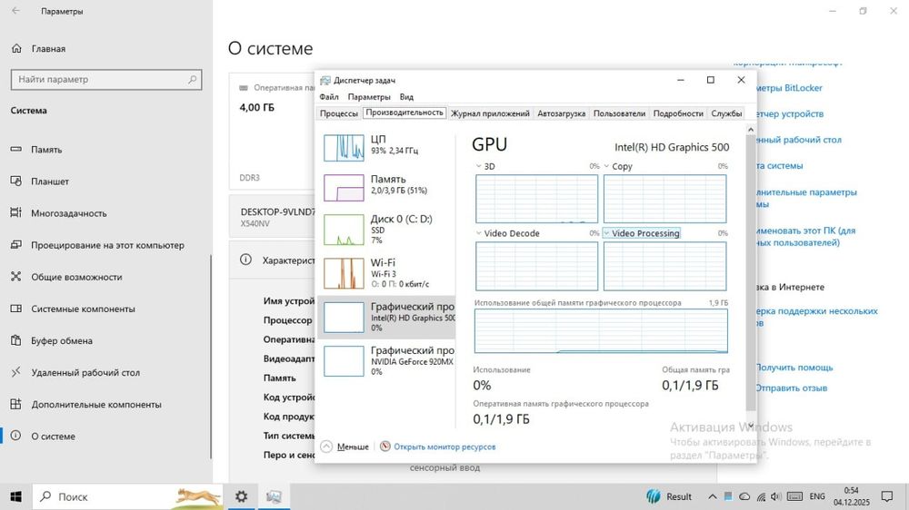Select the Память performance graph
This screenshot has width=909, height=510.
pos(344,188)
